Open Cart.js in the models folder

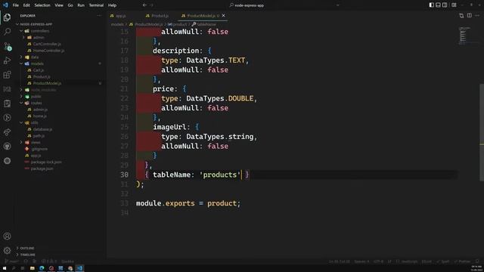[x=39, y=70]
